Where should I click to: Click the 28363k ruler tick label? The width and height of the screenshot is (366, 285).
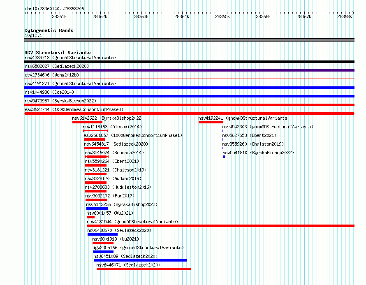(141, 16)
